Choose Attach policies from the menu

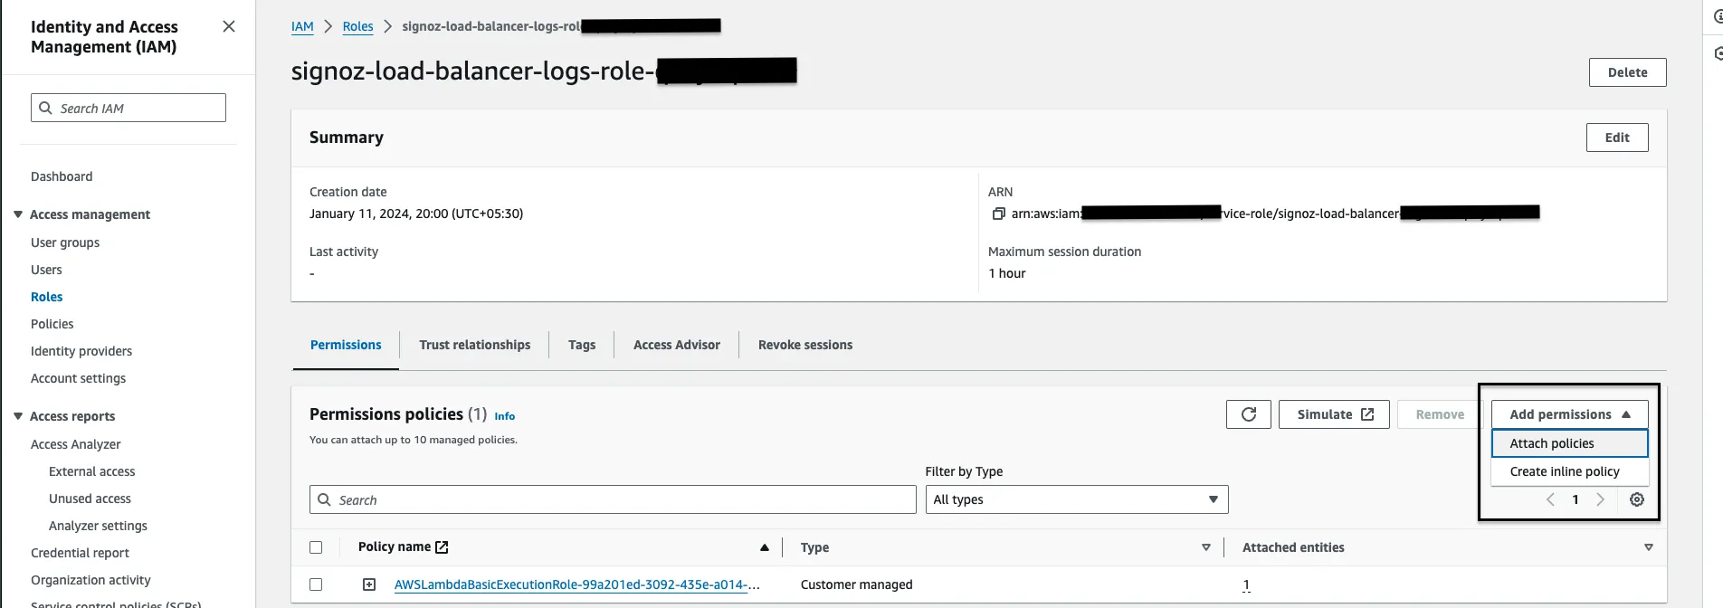click(x=1570, y=443)
